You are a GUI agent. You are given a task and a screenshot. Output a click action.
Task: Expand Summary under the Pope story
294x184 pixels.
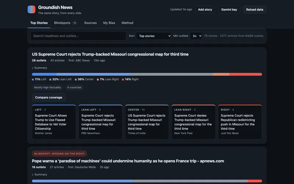pos(40,174)
